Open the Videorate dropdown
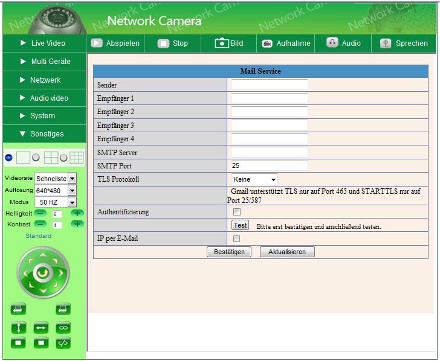The height and width of the screenshot is (361, 440). click(72, 179)
